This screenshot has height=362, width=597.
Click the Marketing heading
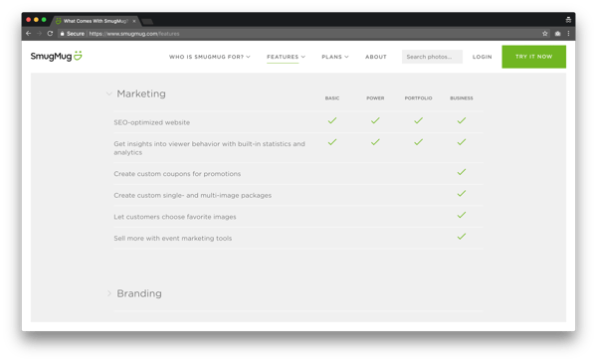(141, 93)
